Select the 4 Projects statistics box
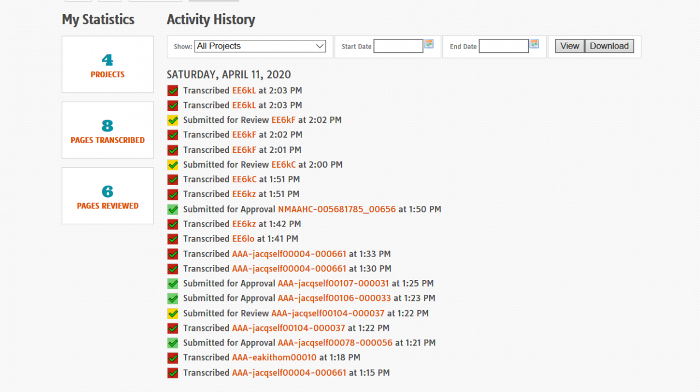The width and height of the screenshot is (700, 392). tap(108, 64)
